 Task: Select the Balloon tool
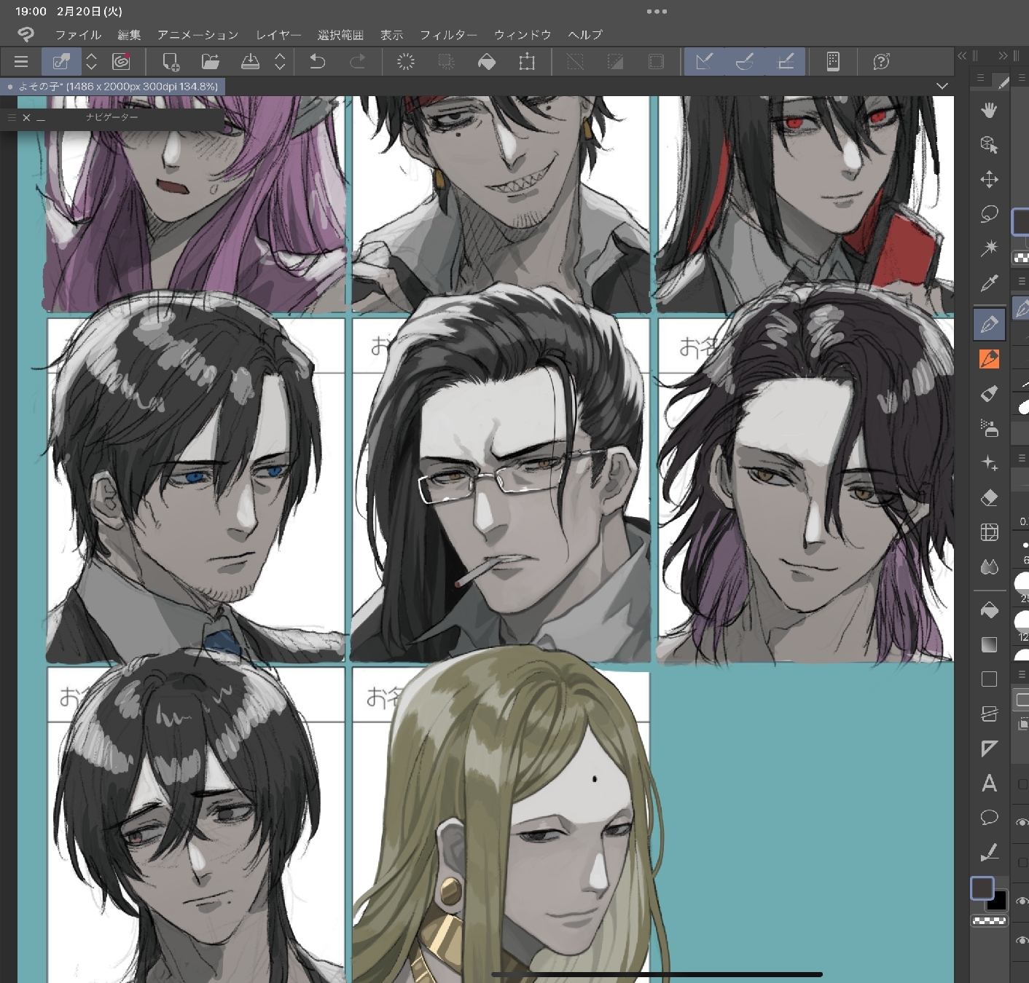(x=989, y=818)
